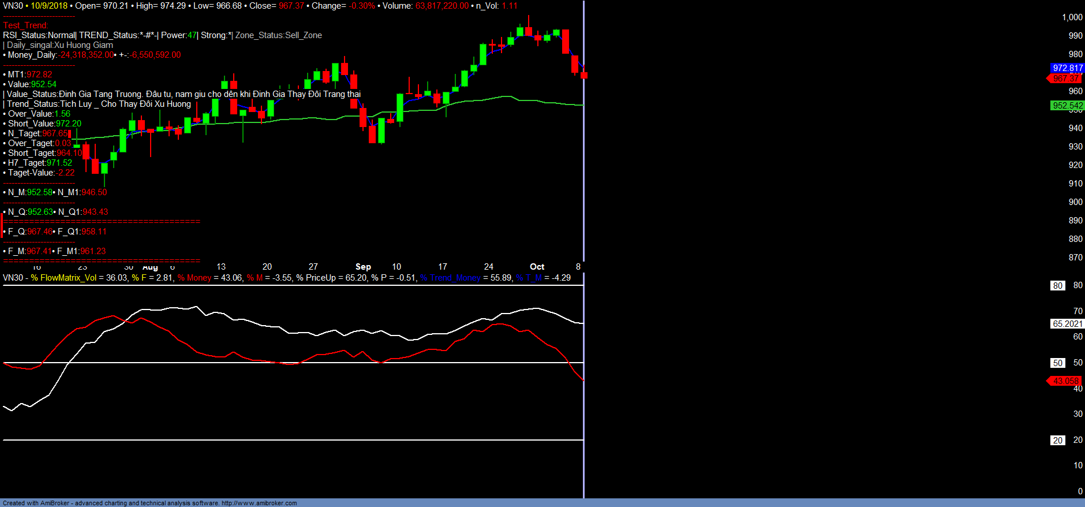Image resolution: width=1085 pixels, height=507 pixels.
Task: Open the amibroker.com link in the footer
Action: (x=259, y=503)
